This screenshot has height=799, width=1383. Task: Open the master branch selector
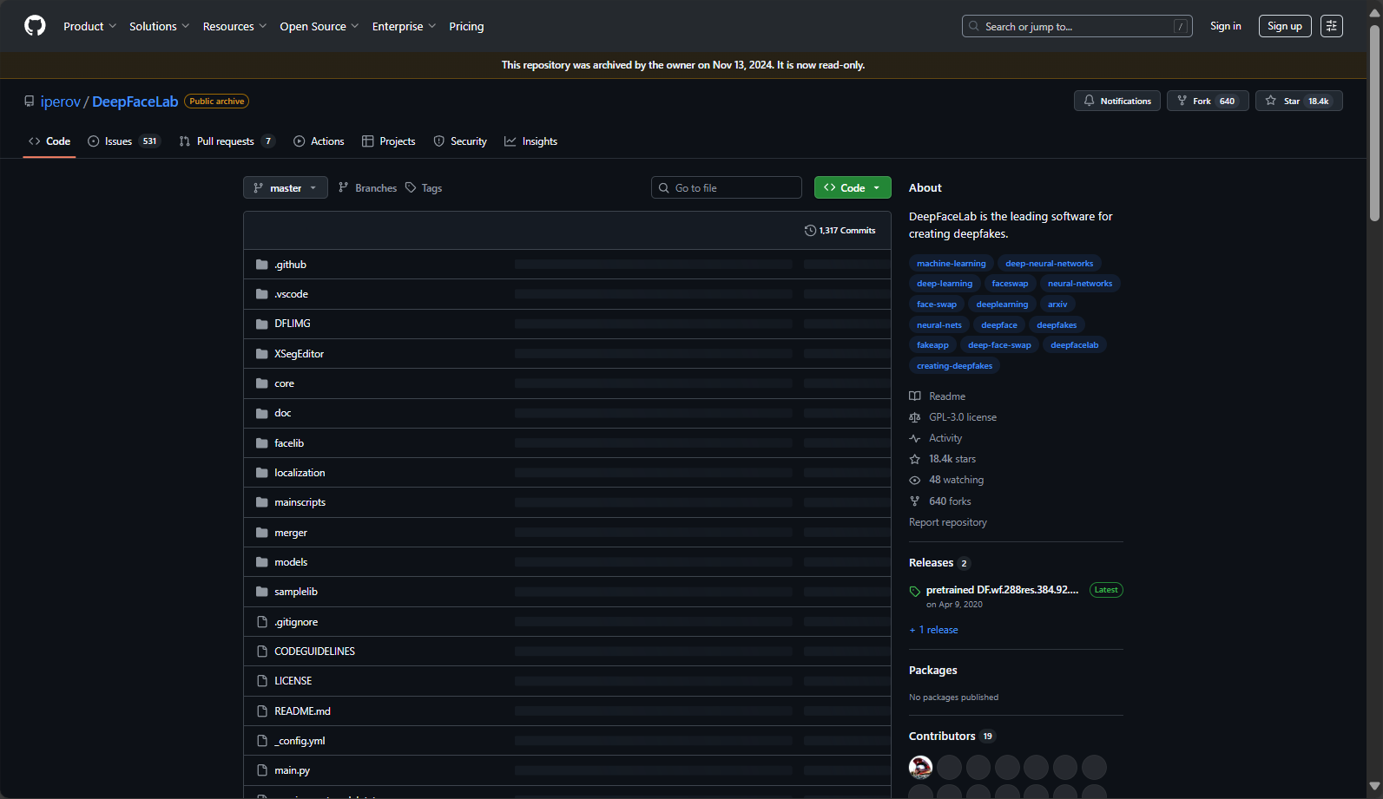tap(286, 187)
